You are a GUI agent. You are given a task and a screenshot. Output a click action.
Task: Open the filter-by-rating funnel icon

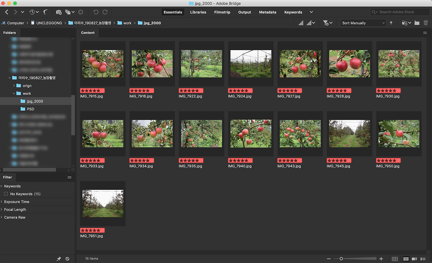327,23
